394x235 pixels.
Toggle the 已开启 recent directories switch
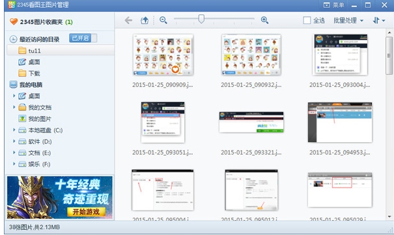[83, 38]
